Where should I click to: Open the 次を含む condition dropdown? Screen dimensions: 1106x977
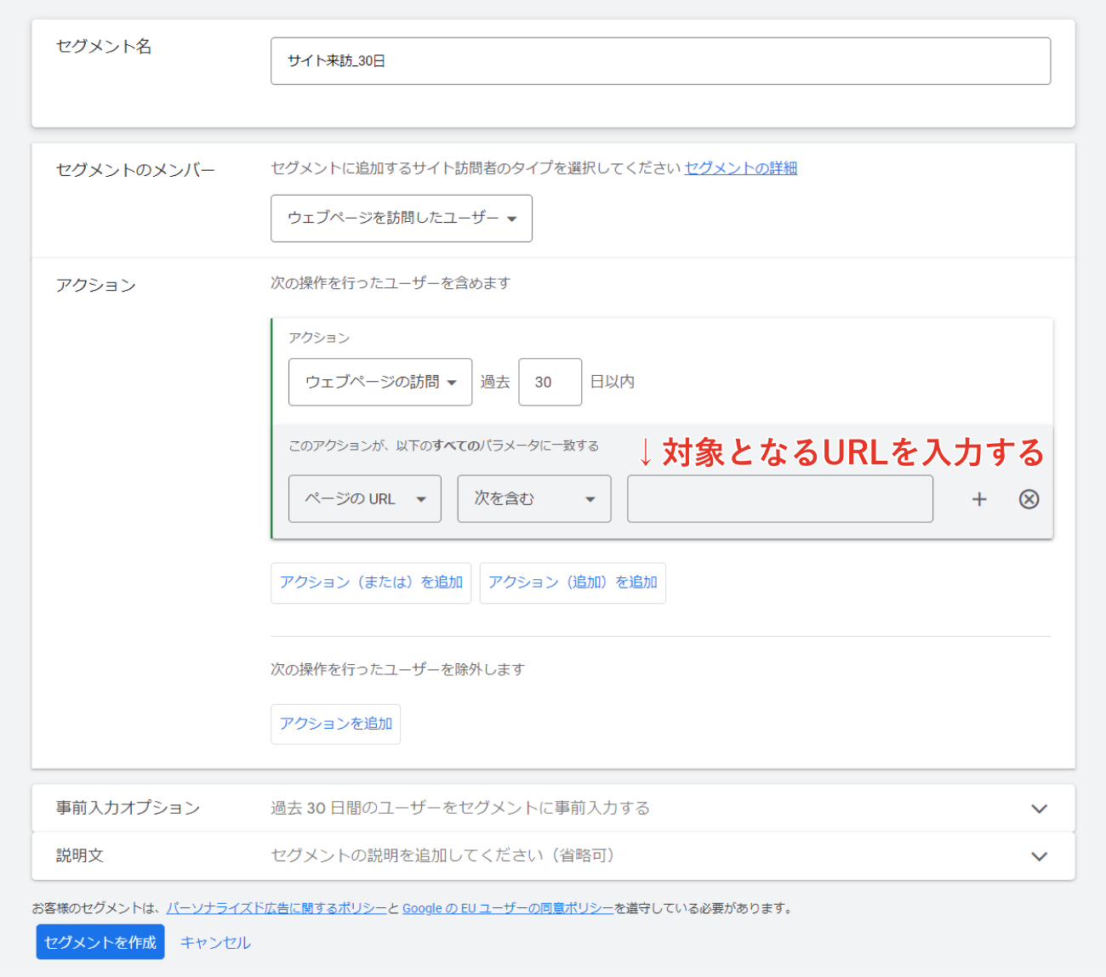pyautogui.click(x=534, y=498)
